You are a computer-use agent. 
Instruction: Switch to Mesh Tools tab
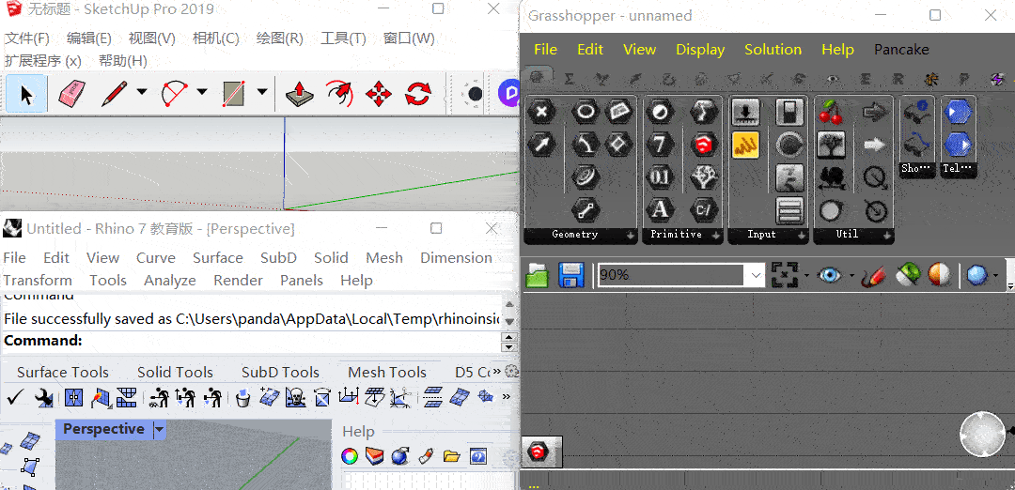pos(387,373)
